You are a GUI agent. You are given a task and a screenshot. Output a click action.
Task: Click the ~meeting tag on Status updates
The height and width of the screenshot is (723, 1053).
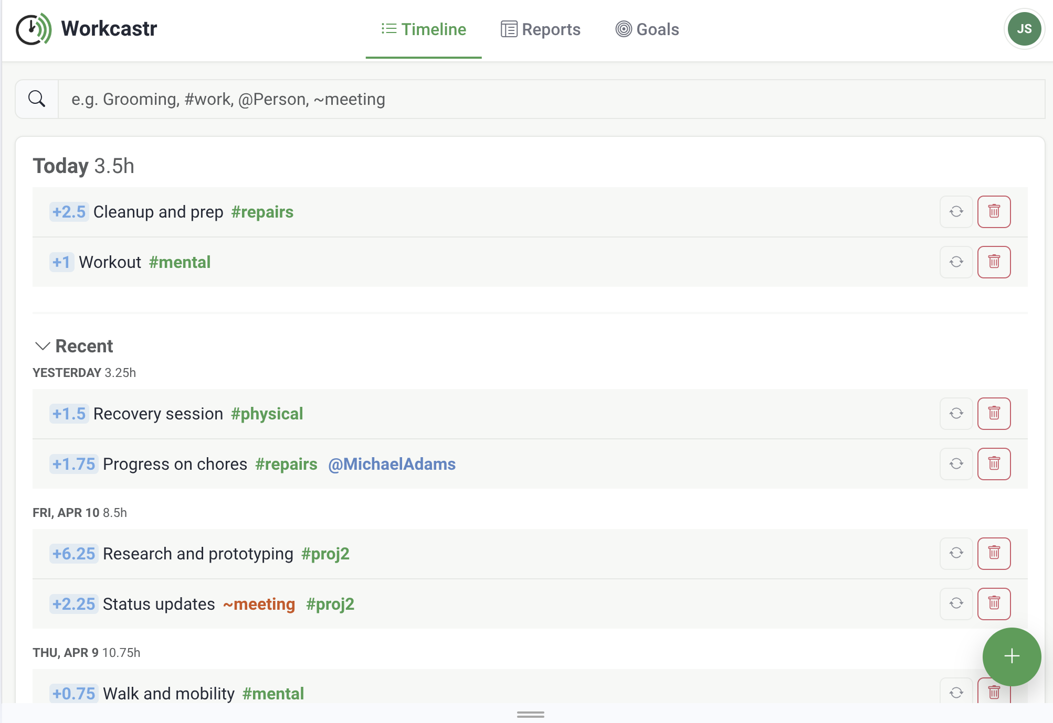tap(259, 604)
